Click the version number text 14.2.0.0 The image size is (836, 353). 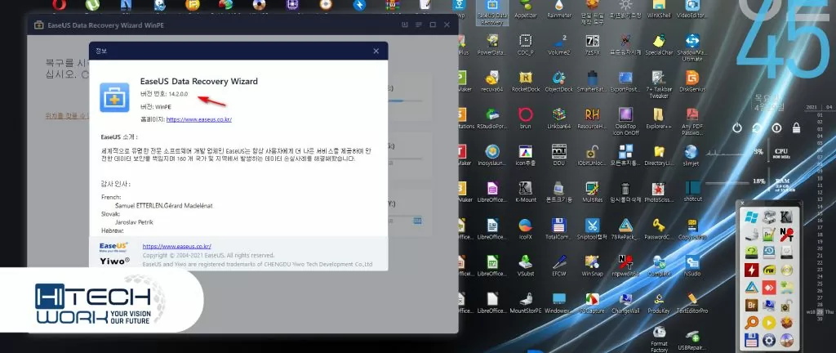click(x=178, y=94)
